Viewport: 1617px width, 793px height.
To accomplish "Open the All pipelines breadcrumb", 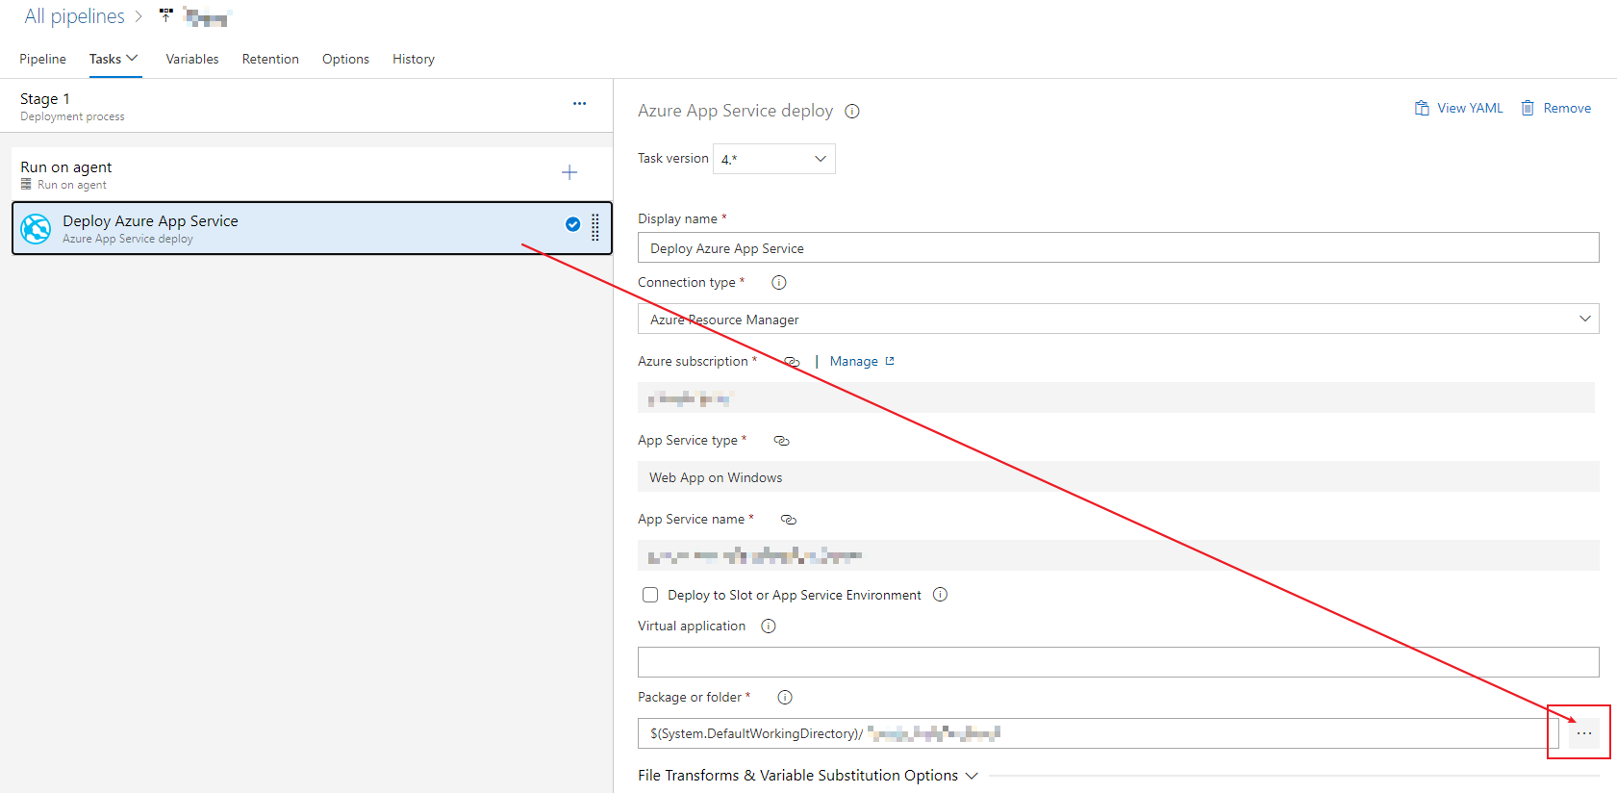I will click(x=74, y=16).
